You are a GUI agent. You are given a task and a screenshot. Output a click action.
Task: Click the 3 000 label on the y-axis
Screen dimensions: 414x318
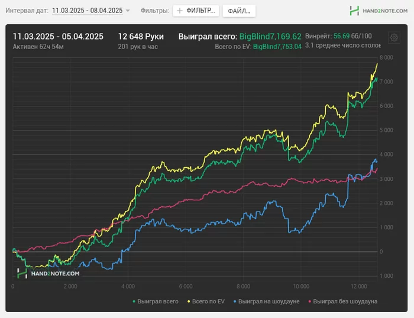(x=386, y=179)
